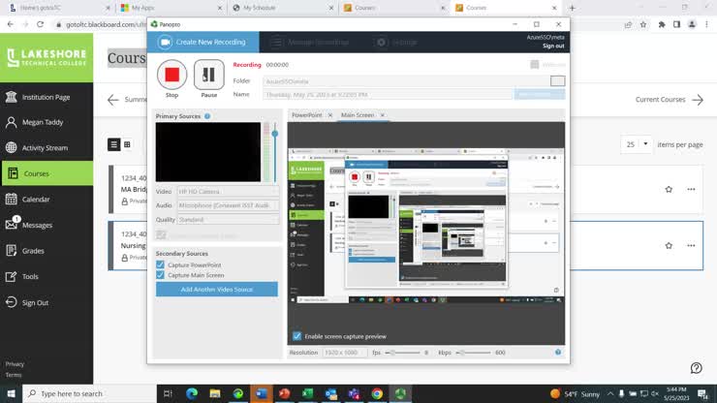Image resolution: width=717 pixels, height=403 pixels.
Task: Click the Primary Sources help icon
Action: (x=207, y=116)
